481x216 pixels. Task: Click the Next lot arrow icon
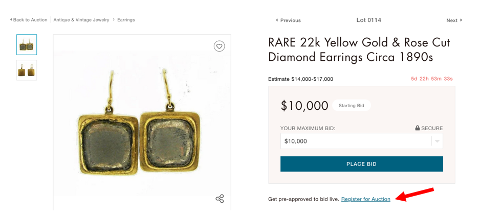coord(461,20)
